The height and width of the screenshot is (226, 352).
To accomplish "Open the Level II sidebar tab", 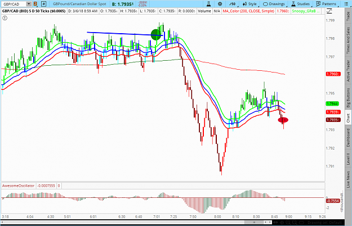I will coord(348,159).
